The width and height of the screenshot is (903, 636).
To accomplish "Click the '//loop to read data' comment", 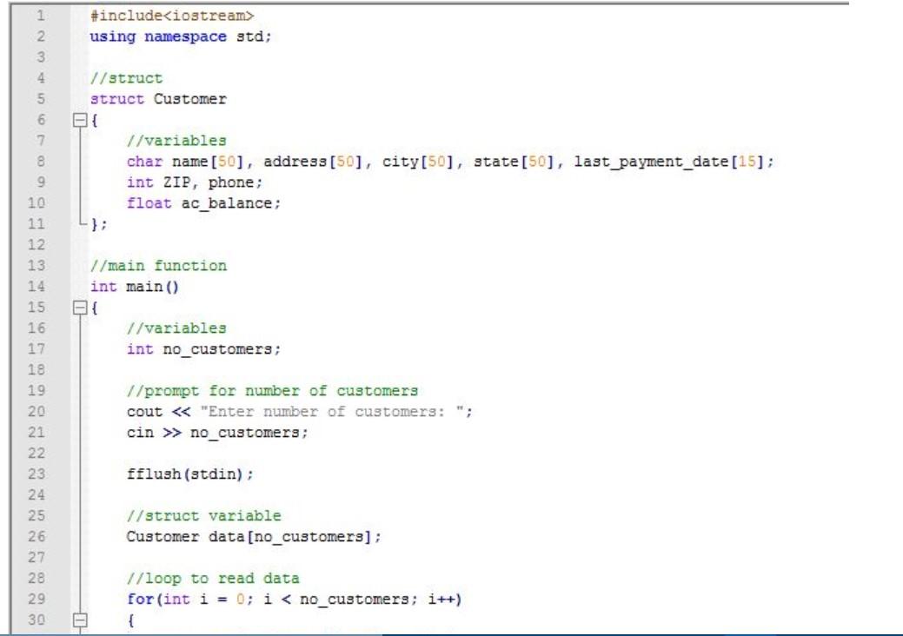I will click(213, 579).
